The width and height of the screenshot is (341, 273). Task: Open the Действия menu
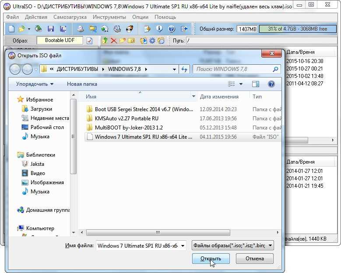[36, 17]
